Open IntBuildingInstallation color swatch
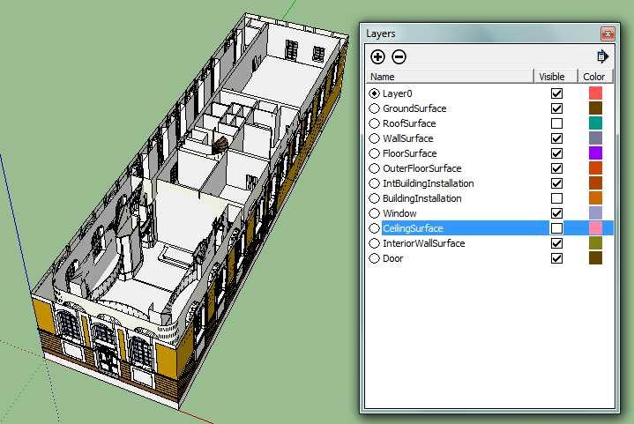The image size is (634, 424). click(x=595, y=183)
